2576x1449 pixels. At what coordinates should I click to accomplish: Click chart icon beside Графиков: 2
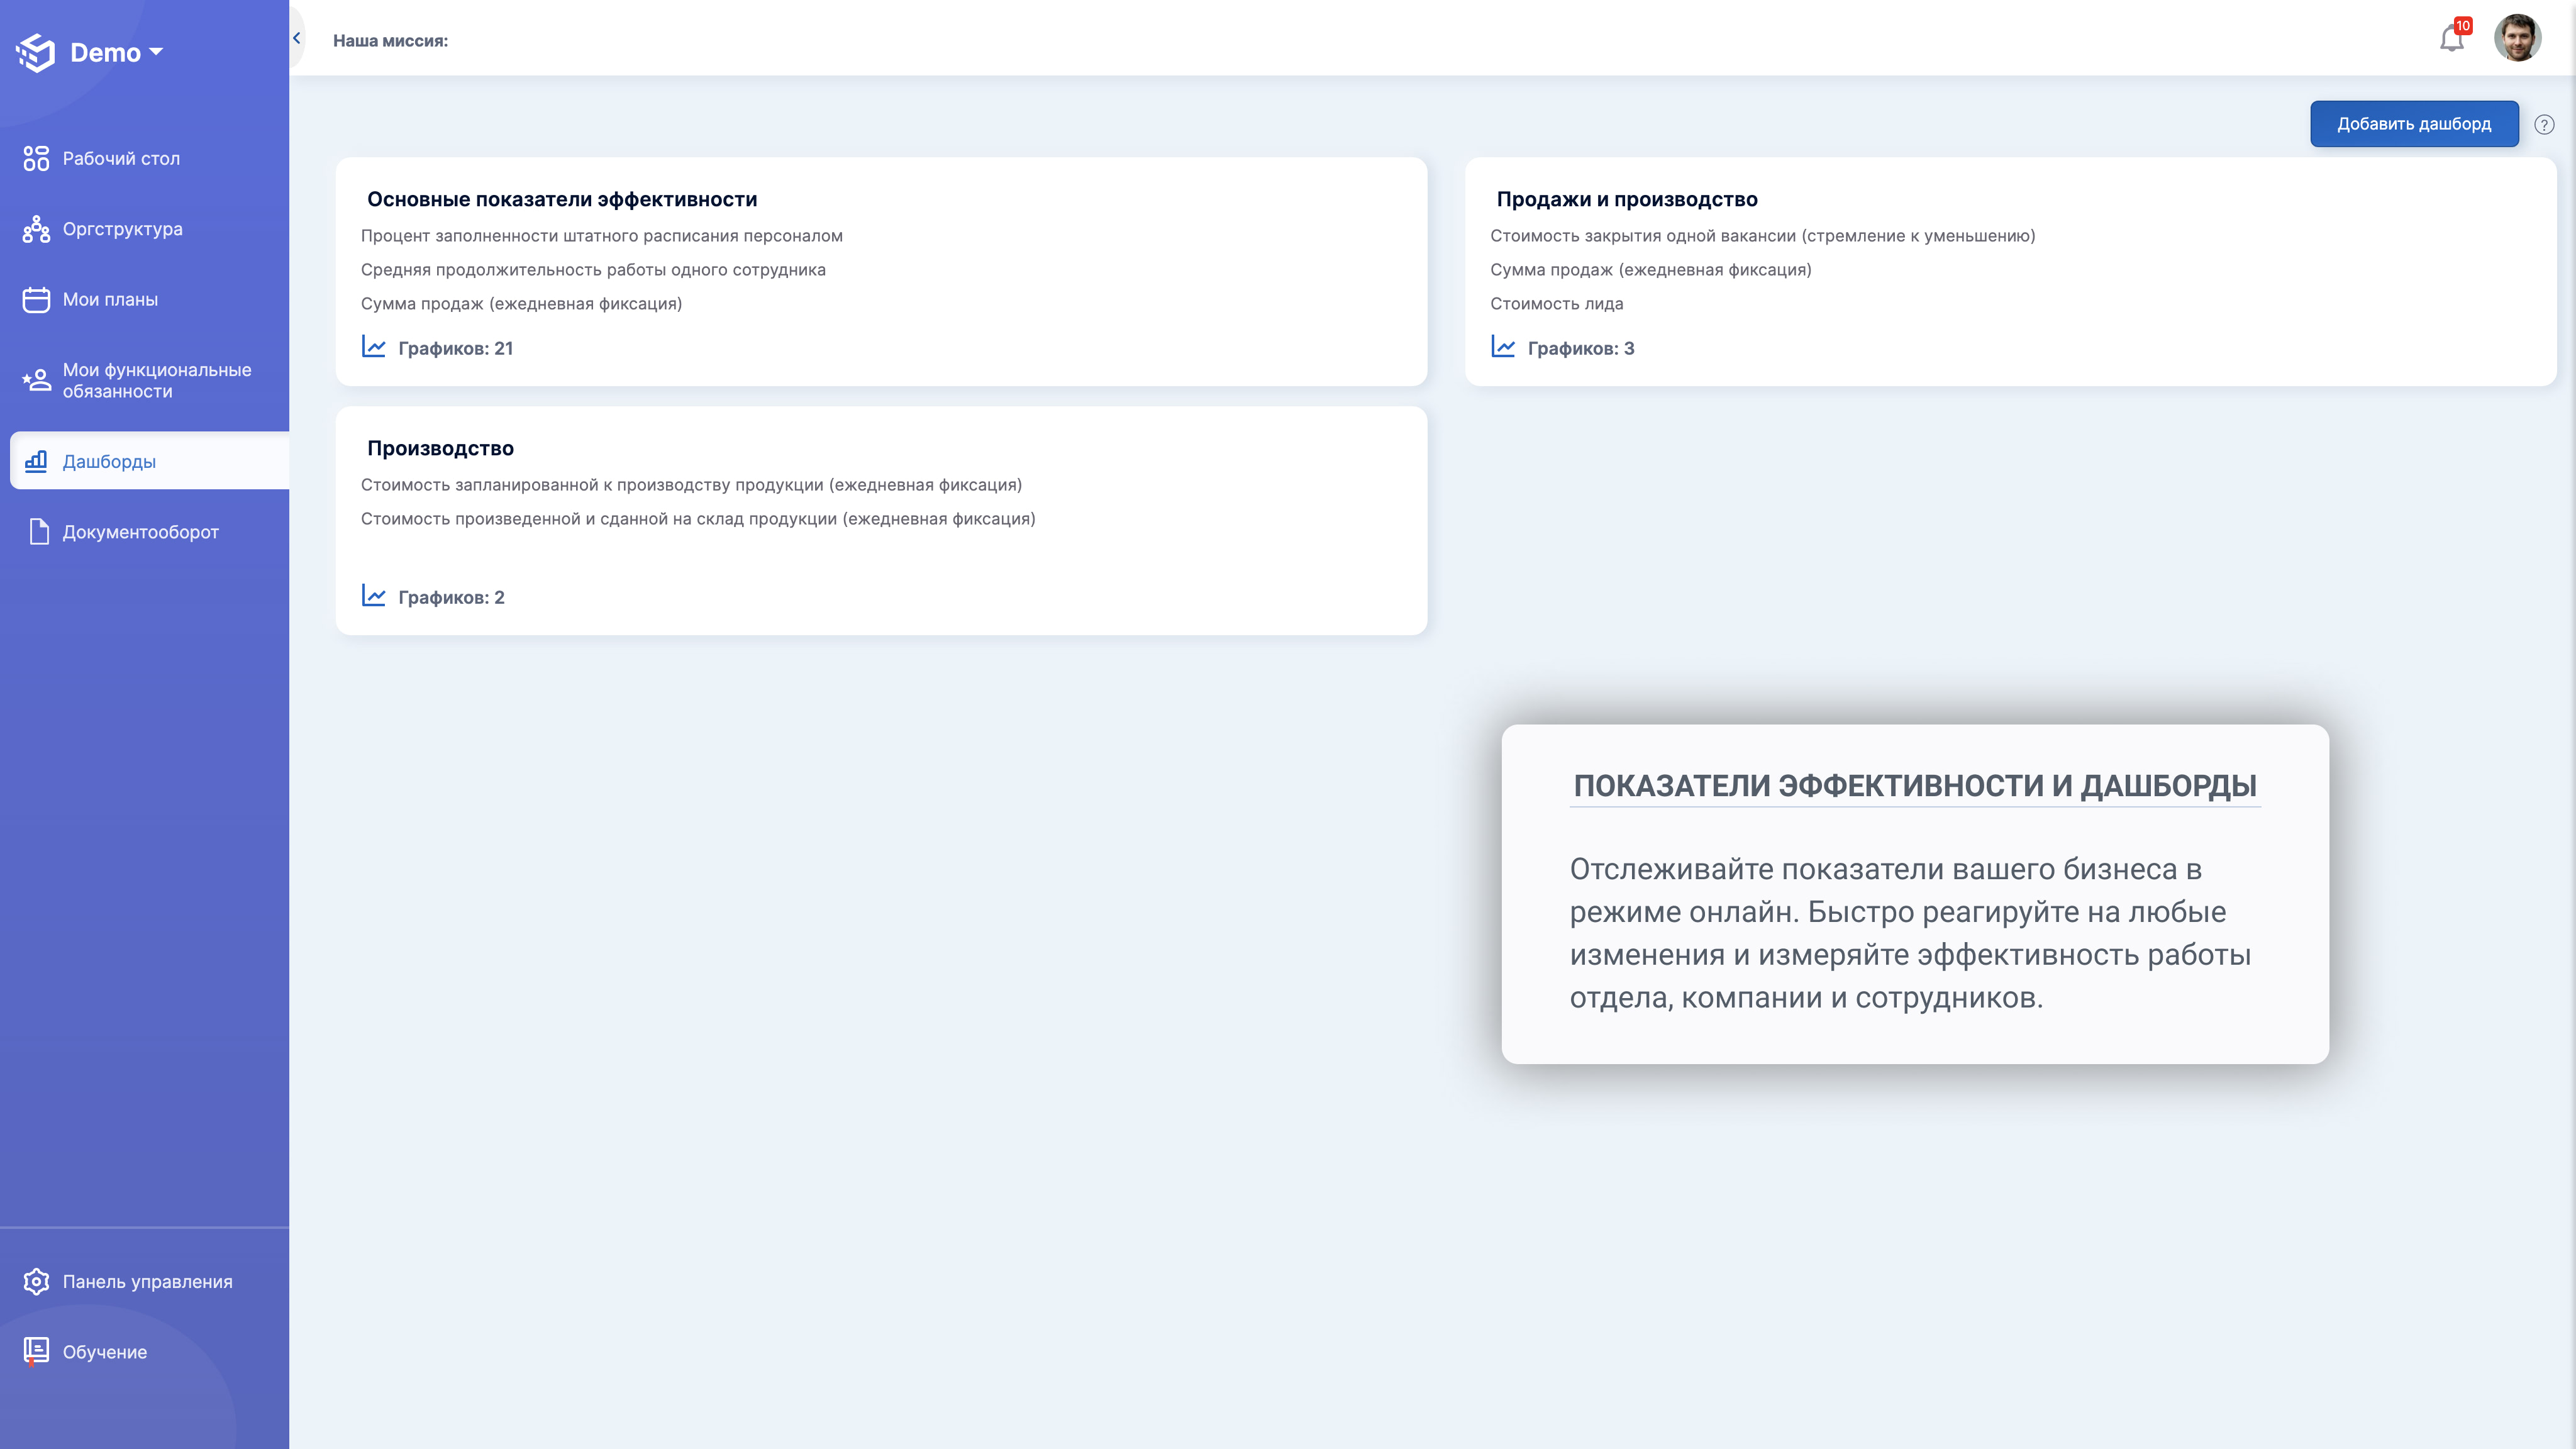373,596
